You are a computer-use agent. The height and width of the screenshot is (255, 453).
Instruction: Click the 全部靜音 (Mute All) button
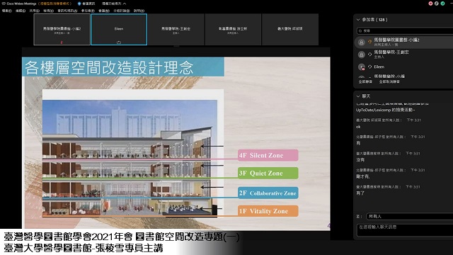[365, 82]
